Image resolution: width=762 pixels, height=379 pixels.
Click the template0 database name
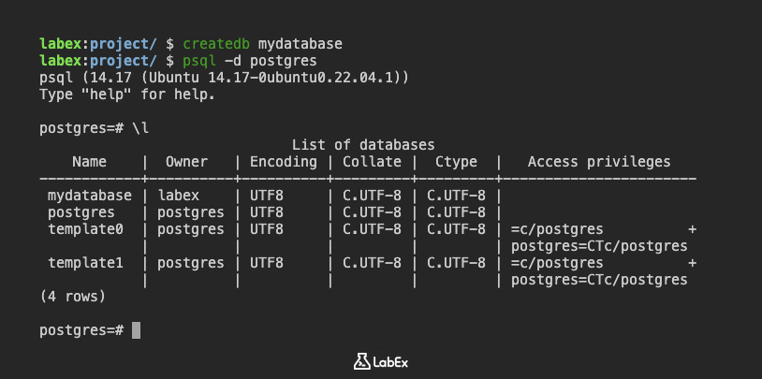pos(86,229)
